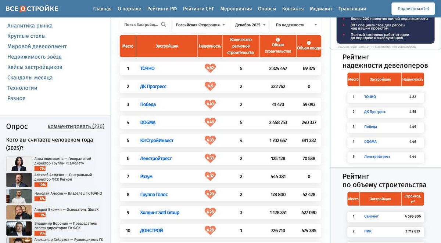Open Аналитика рынка sidebar link
Viewport: 441px width, 243px height.
[30, 26]
